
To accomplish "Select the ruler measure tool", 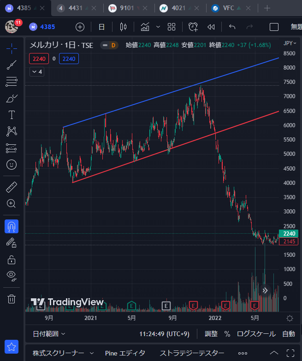I will 12,187.
